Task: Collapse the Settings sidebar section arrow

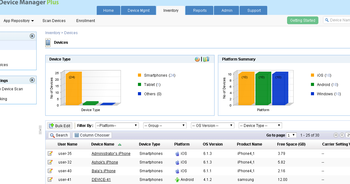Action: (x=32, y=80)
